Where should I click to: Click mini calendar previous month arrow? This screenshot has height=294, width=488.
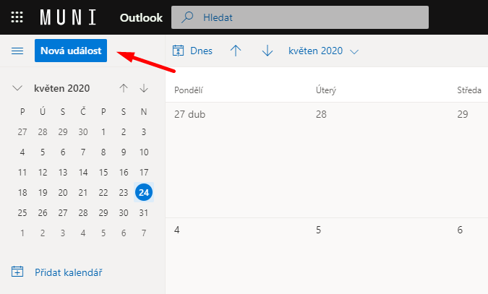coord(124,88)
